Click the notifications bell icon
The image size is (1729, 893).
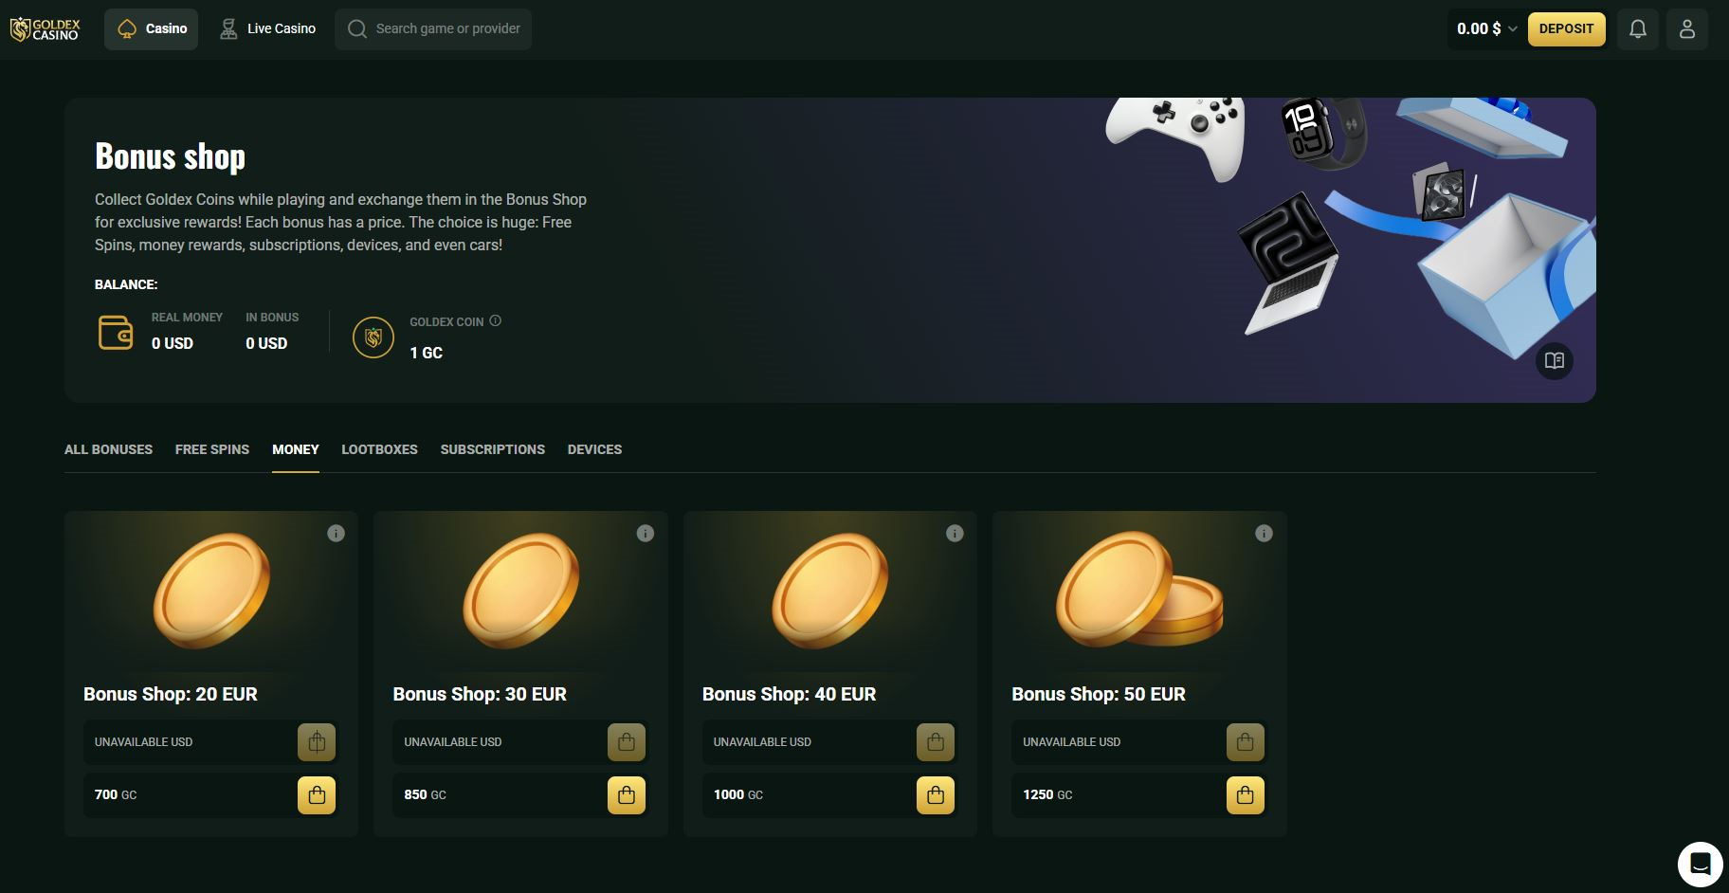pos(1637,29)
